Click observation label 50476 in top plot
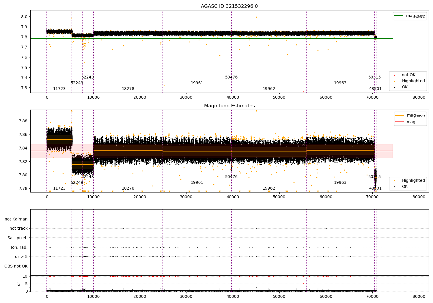This screenshot has width=433, height=303. tap(231, 77)
